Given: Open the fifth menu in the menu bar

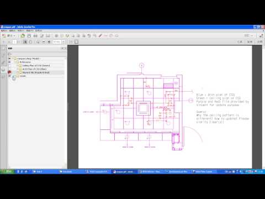Looking at the screenshot, I should (x=39, y=30).
